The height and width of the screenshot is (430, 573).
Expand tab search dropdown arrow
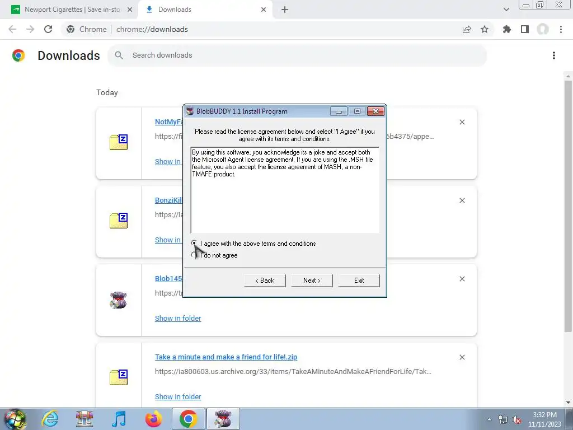coord(506,10)
